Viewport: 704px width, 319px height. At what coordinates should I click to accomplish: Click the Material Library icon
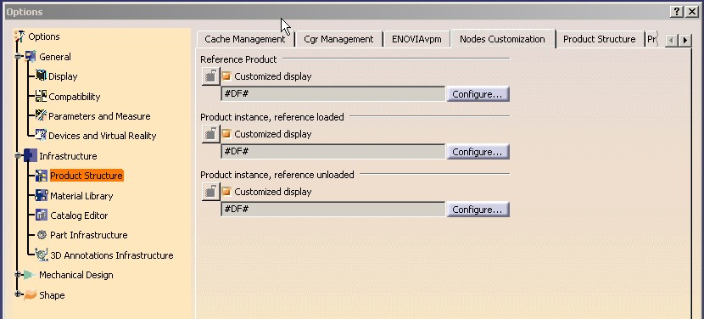point(42,195)
